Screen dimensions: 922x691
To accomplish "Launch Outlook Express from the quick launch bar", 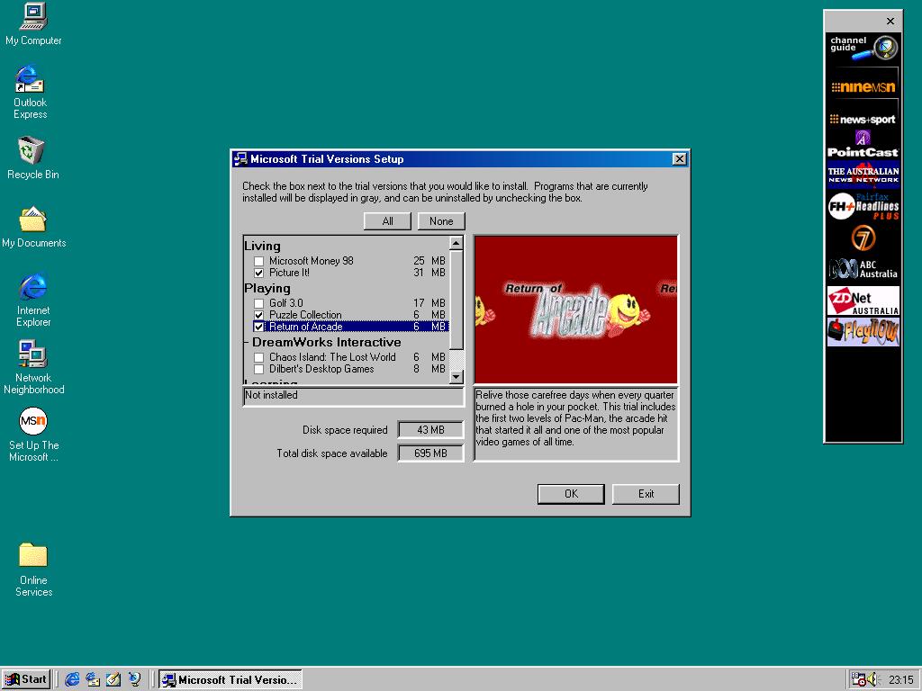I will point(93,680).
